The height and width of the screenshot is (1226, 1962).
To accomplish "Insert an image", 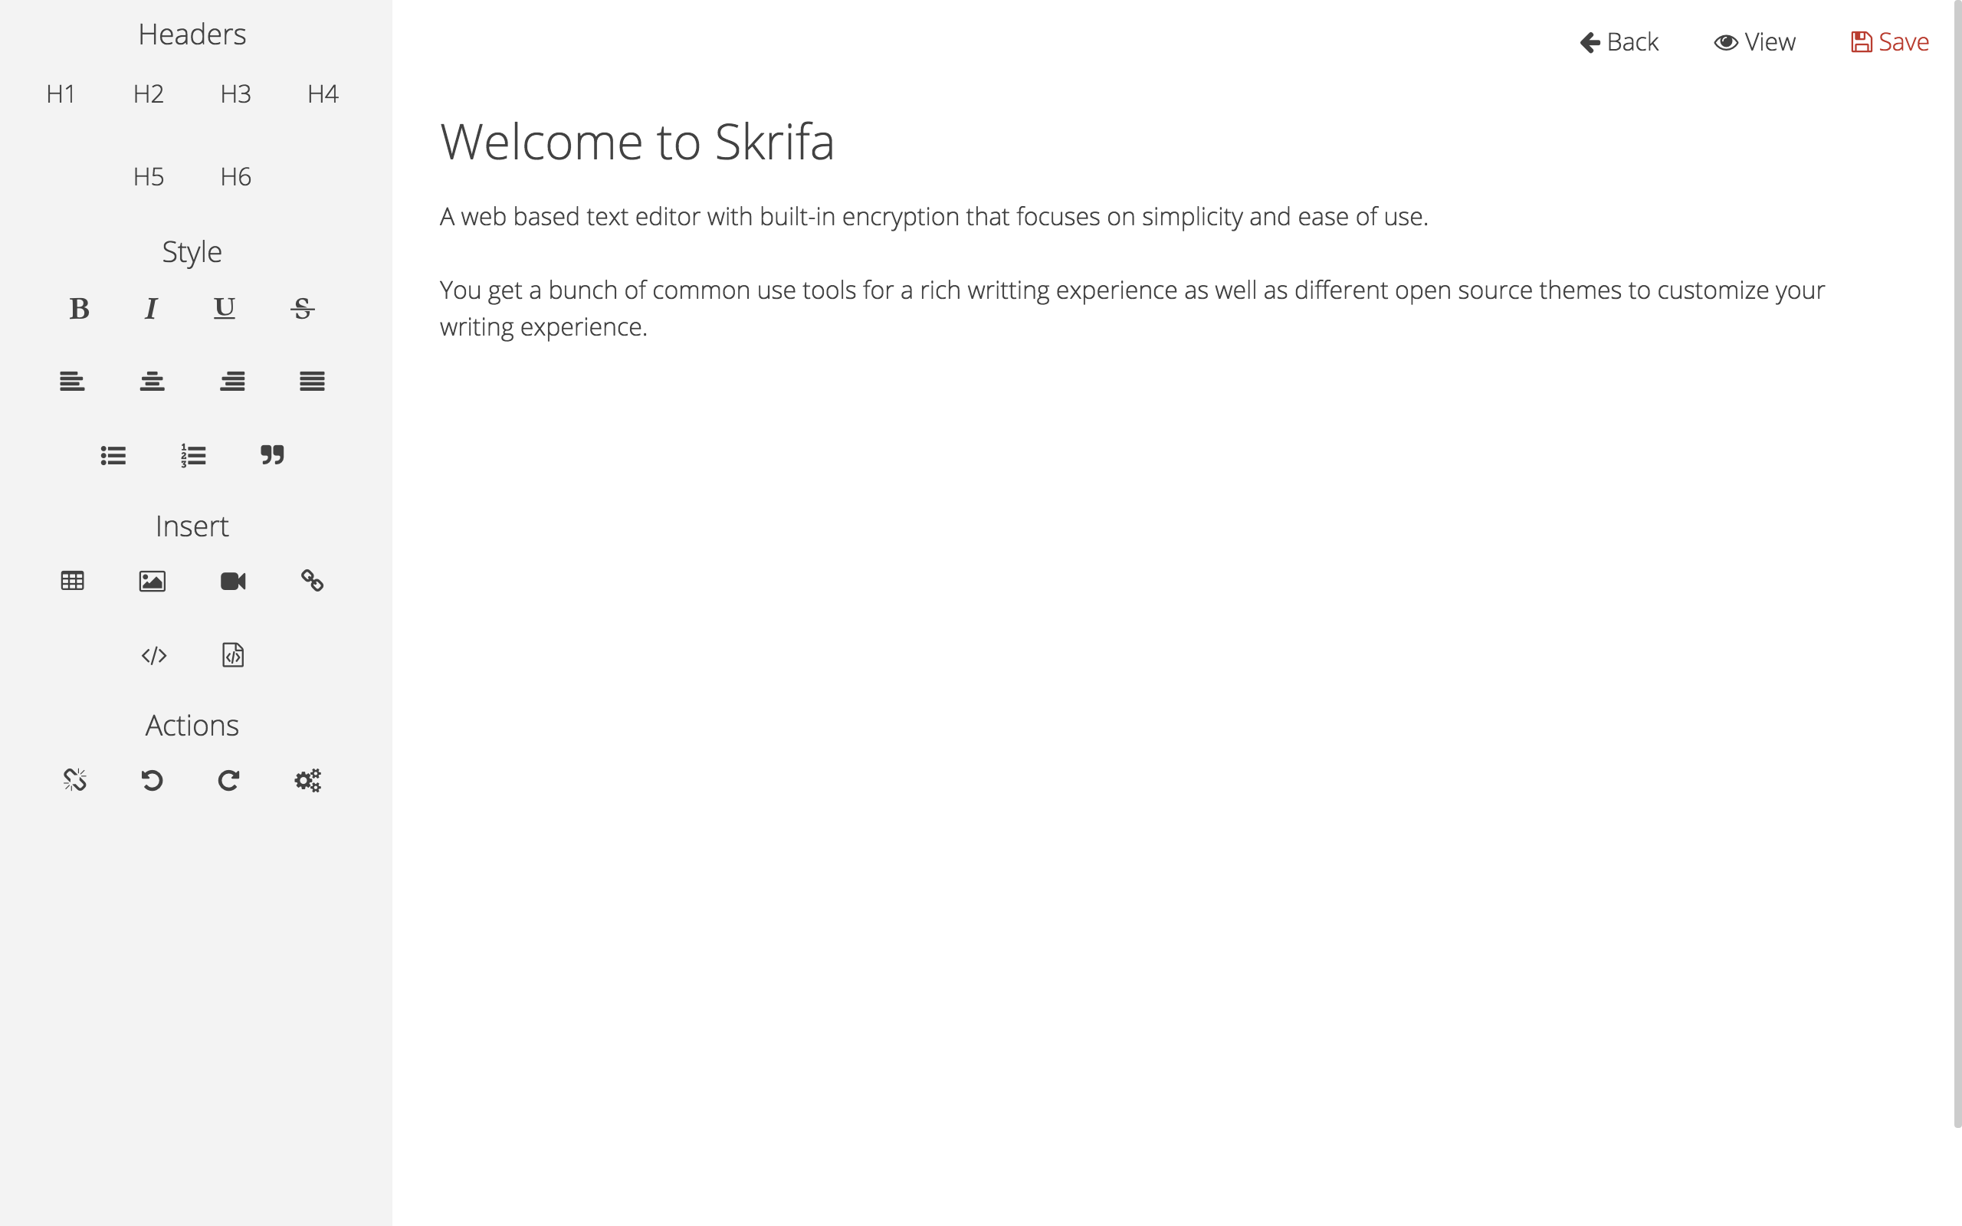I will point(153,581).
